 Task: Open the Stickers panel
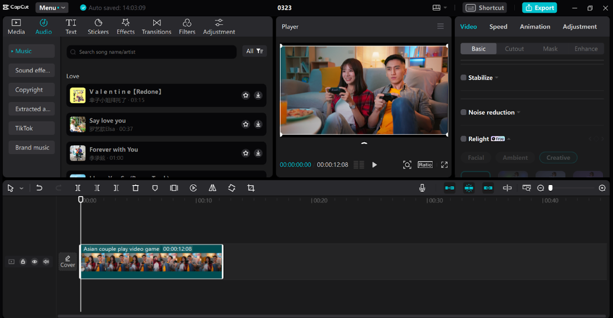click(x=98, y=27)
